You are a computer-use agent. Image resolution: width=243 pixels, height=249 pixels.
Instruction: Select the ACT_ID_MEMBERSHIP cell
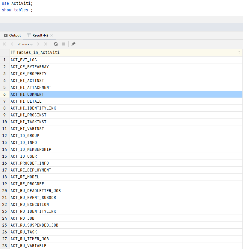126,149
